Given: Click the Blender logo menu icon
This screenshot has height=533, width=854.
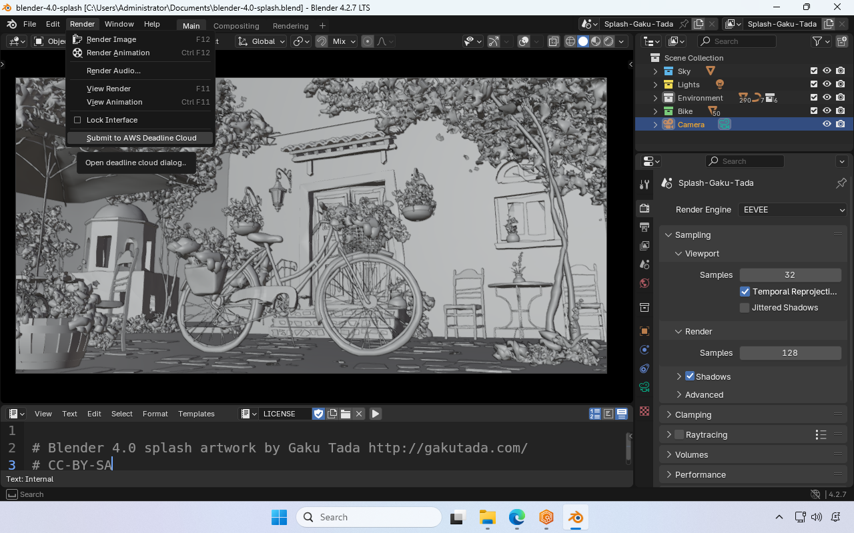Looking at the screenshot, I should [11, 24].
